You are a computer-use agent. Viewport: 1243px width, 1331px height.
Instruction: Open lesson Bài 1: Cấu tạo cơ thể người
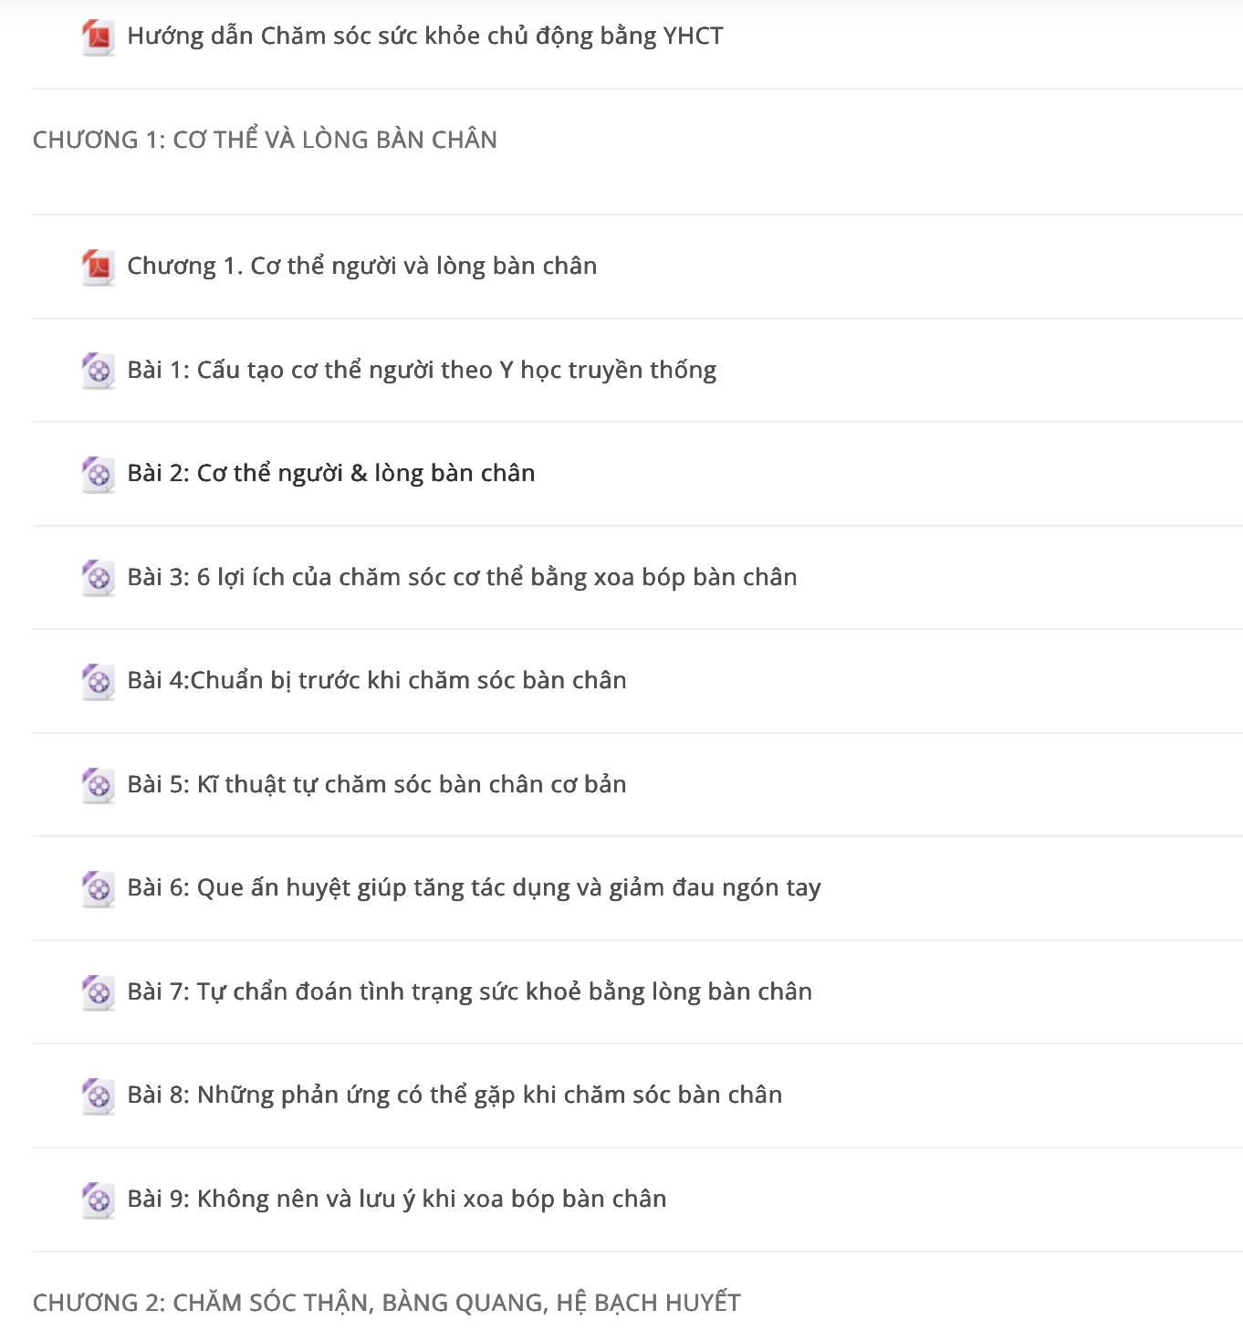click(422, 370)
